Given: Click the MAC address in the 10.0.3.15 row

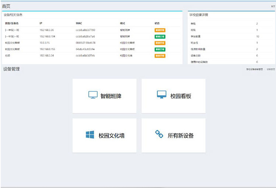Looking at the screenshot, I should (x=85, y=43).
